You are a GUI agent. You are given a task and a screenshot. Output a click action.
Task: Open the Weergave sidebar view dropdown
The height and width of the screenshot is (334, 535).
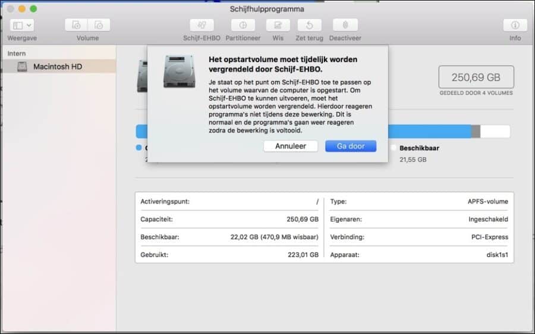[x=22, y=25]
